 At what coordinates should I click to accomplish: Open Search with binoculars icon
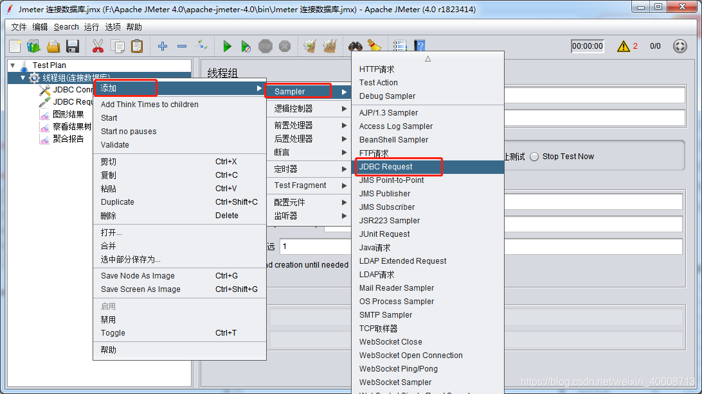coord(355,46)
